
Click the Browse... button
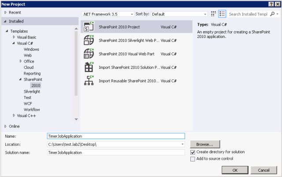point(205,144)
